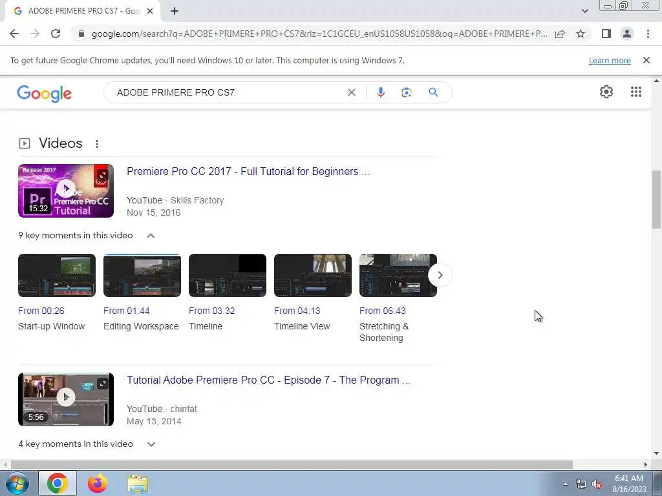Image resolution: width=662 pixels, height=496 pixels.
Task: Search by image with the Lens icon
Action: click(x=406, y=92)
